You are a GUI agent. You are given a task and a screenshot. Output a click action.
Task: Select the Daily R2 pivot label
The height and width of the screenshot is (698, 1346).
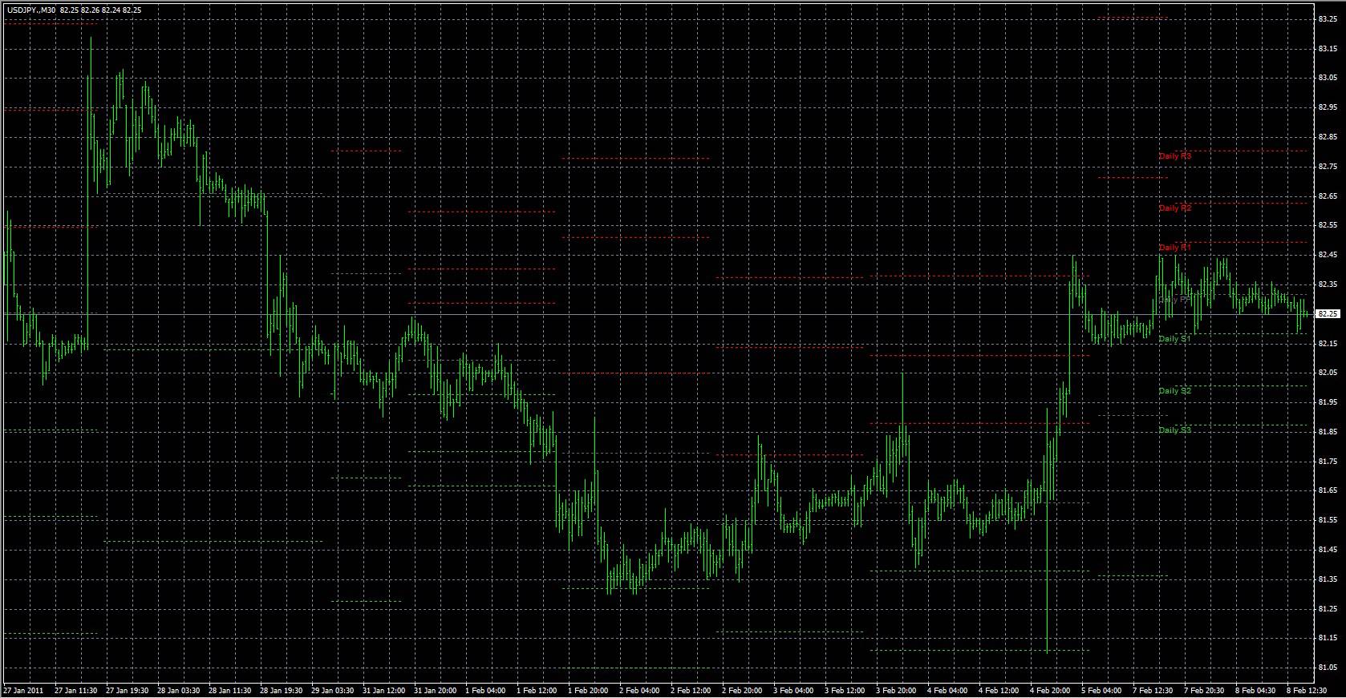(x=1175, y=208)
